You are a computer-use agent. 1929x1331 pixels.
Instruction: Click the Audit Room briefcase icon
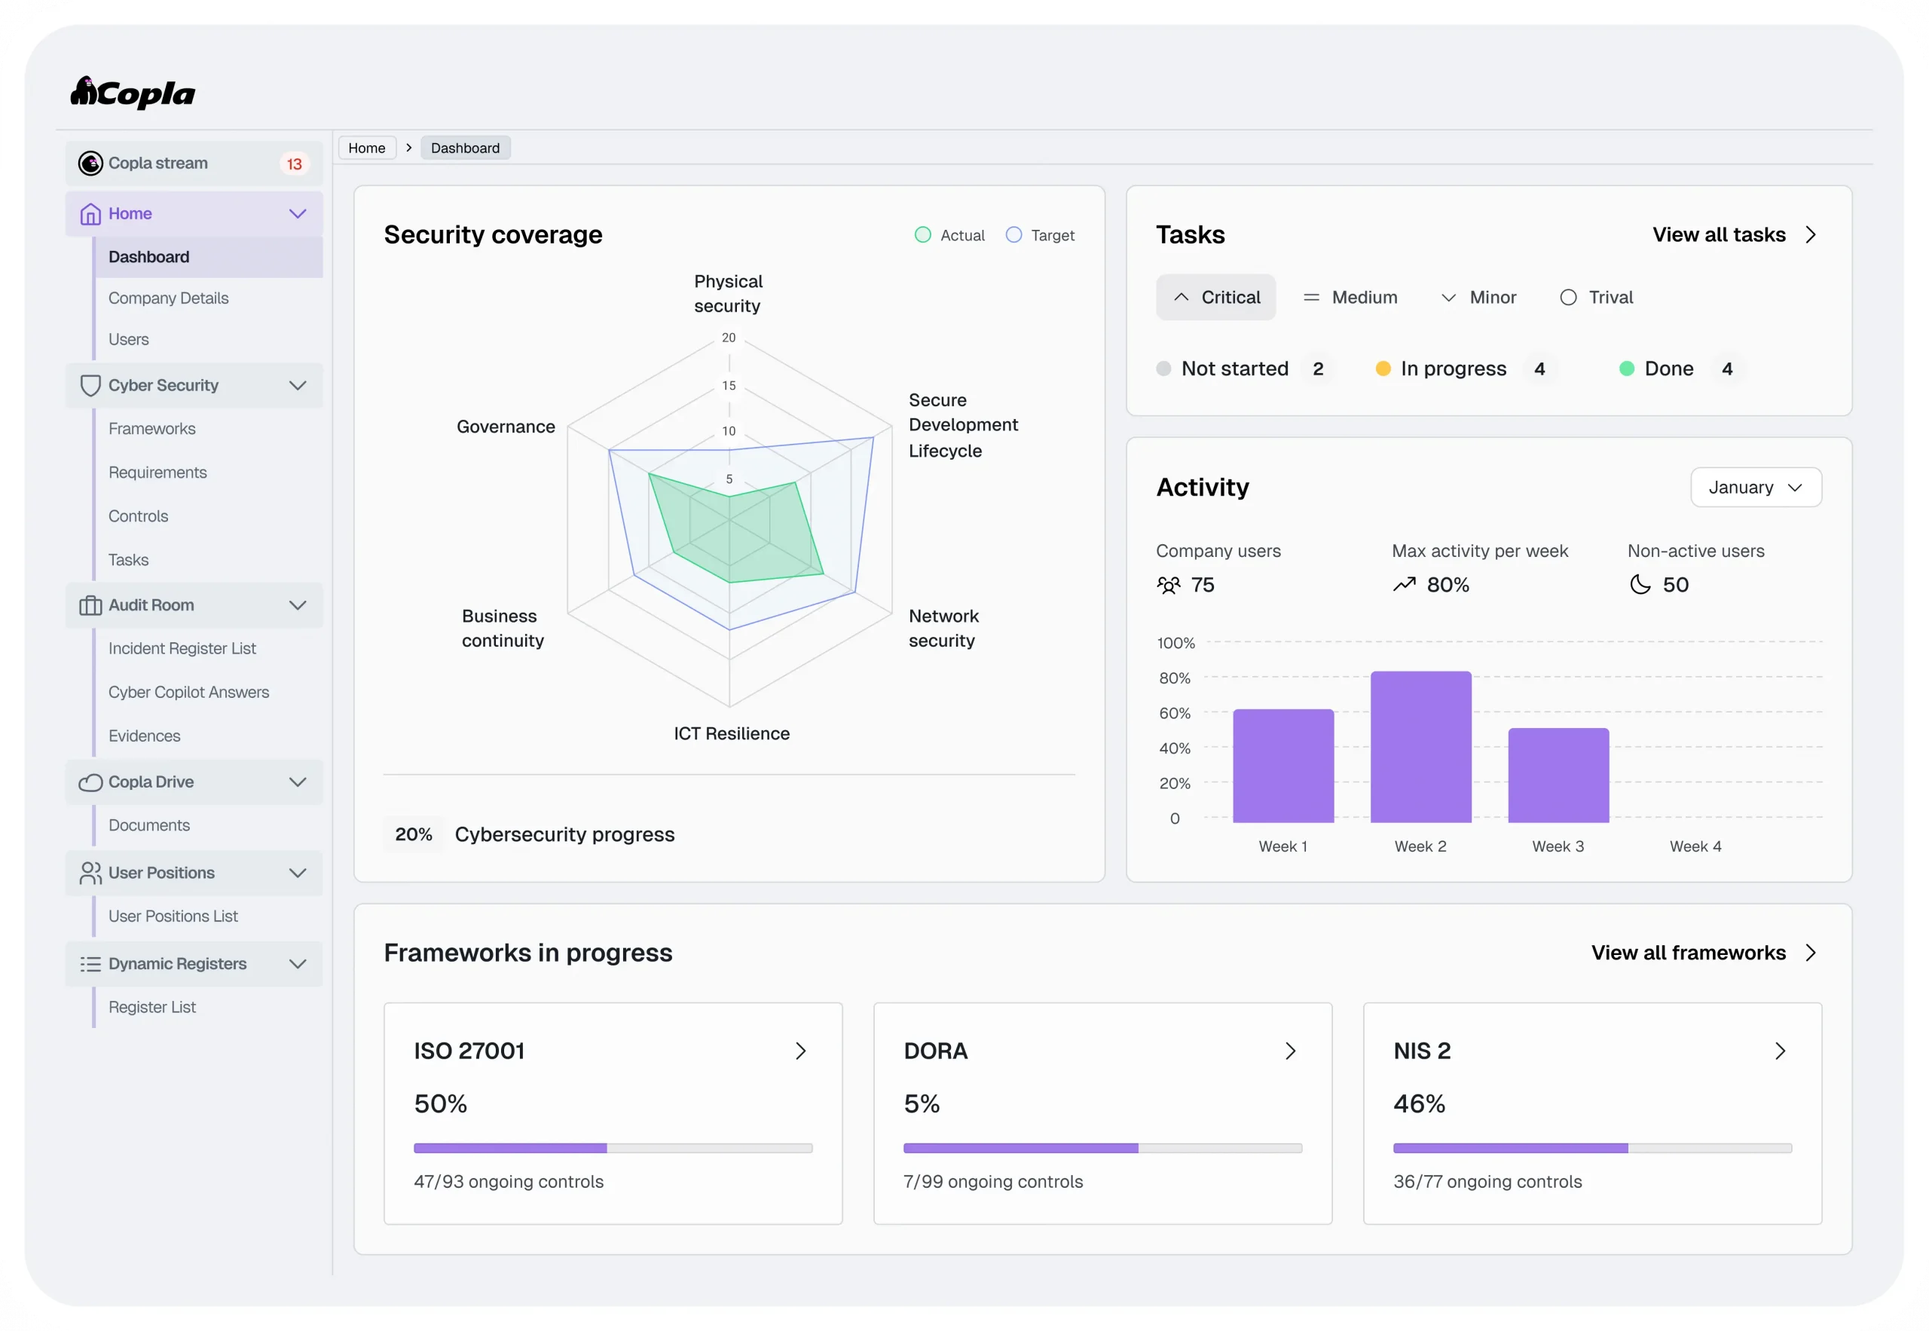coord(90,605)
